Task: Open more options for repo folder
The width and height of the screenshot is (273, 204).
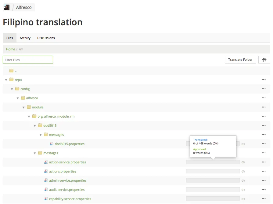Action: (264, 79)
